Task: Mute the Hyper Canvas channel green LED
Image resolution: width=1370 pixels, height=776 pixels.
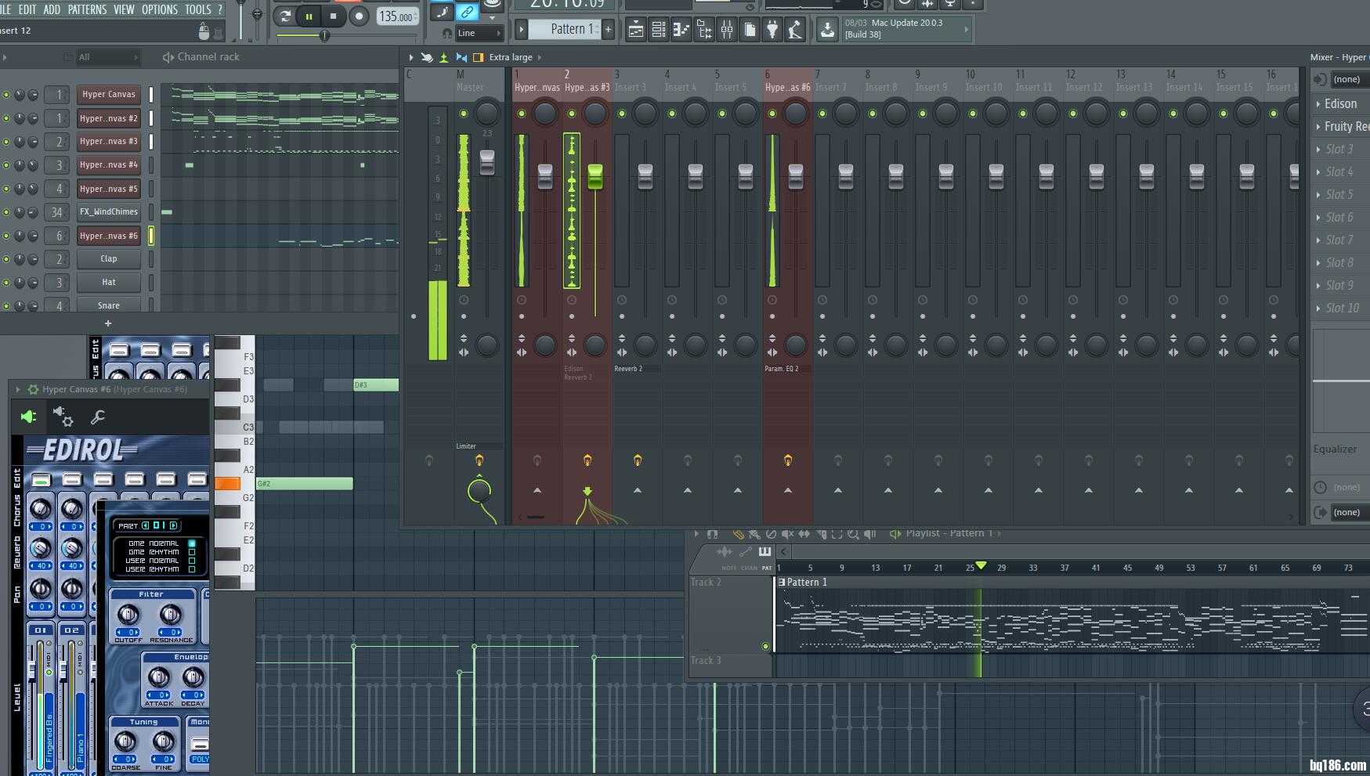Action: click(6, 95)
